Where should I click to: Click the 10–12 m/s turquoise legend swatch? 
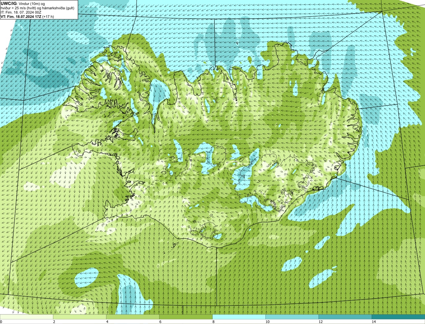click(x=292, y=317)
